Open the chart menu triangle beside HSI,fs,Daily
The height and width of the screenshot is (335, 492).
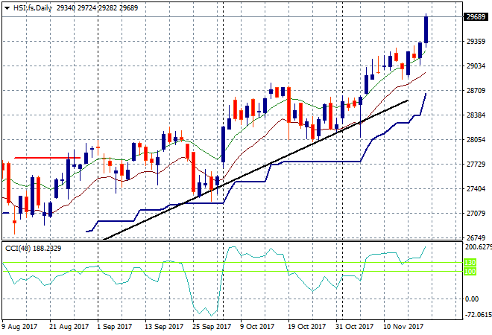click(x=7, y=8)
